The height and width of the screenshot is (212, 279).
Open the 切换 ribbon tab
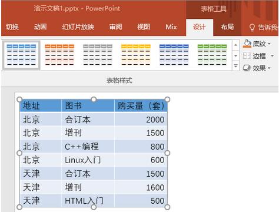tap(12, 27)
